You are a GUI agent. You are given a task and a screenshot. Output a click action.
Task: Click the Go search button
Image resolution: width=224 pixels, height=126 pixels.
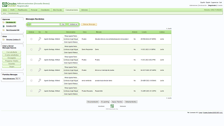63,24
